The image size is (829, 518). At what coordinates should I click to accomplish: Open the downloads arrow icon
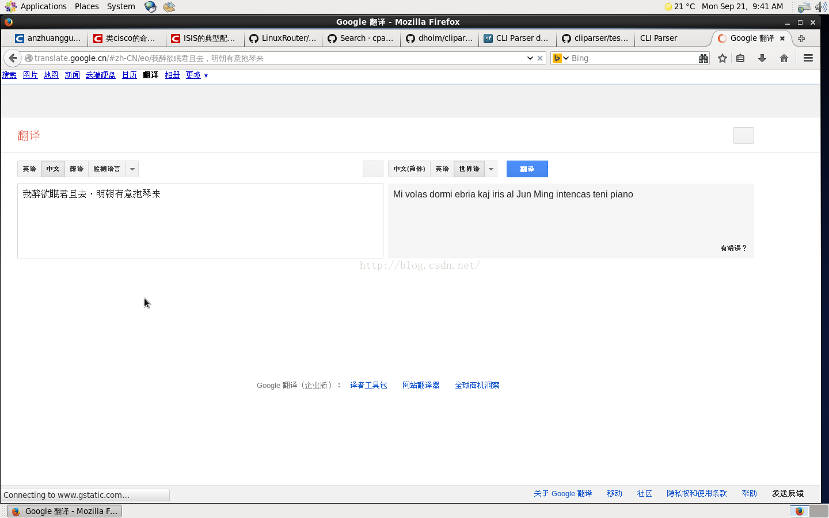(x=762, y=58)
